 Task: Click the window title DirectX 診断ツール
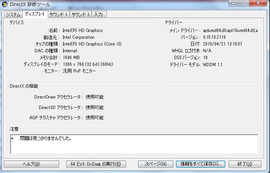[x=30, y=5]
